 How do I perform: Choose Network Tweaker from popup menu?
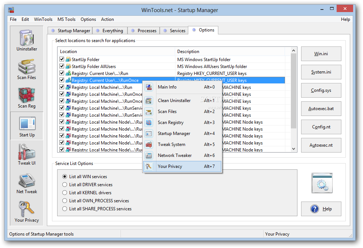click(x=182, y=155)
